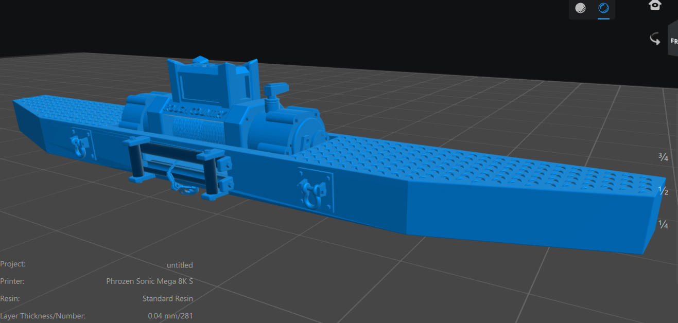This screenshot has width=678, height=323.
Task: Click the curved rotate view arrow
Action: tap(655, 39)
